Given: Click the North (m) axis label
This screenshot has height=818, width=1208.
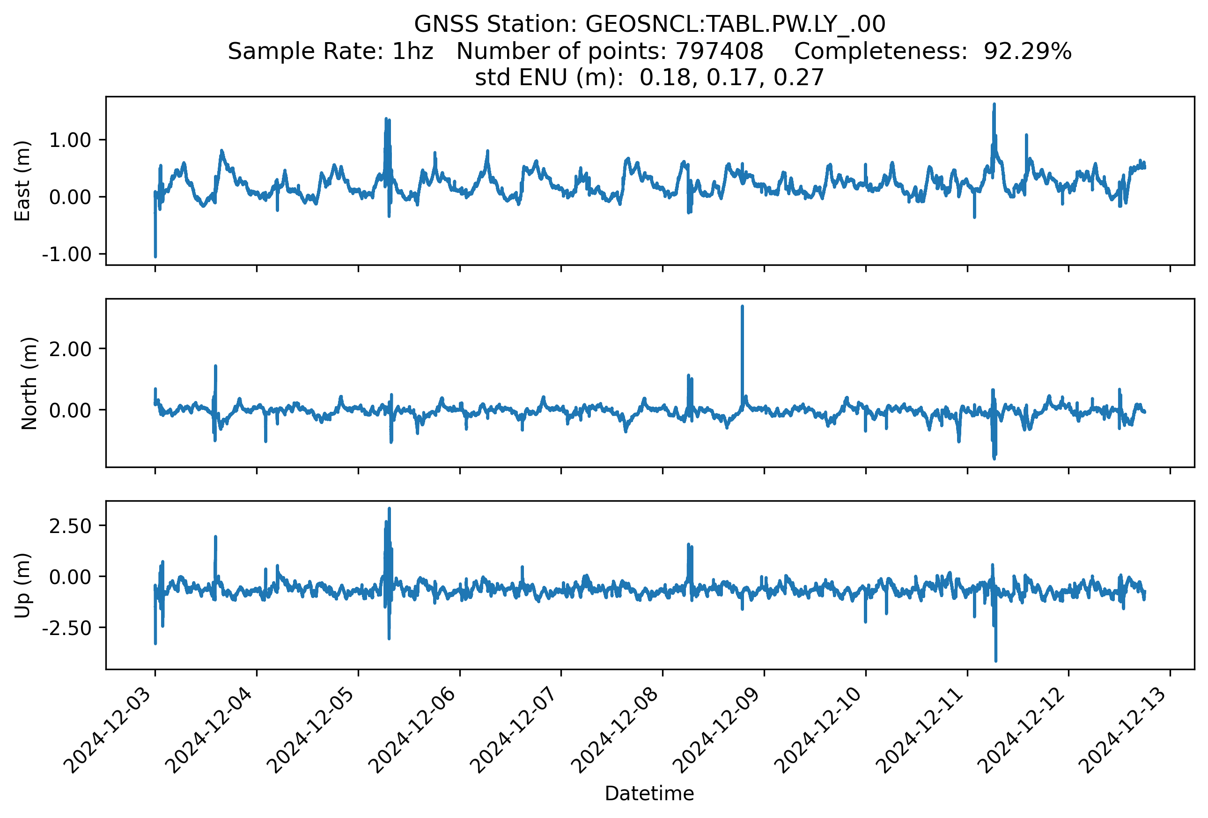Looking at the screenshot, I should pyautogui.click(x=29, y=383).
